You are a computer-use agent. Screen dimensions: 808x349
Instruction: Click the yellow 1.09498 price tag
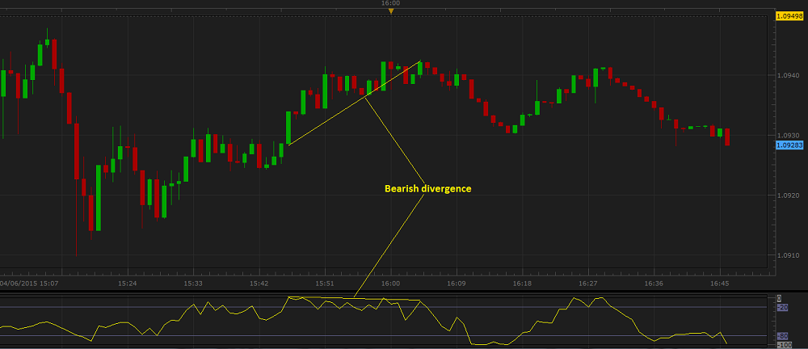pyautogui.click(x=788, y=15)
